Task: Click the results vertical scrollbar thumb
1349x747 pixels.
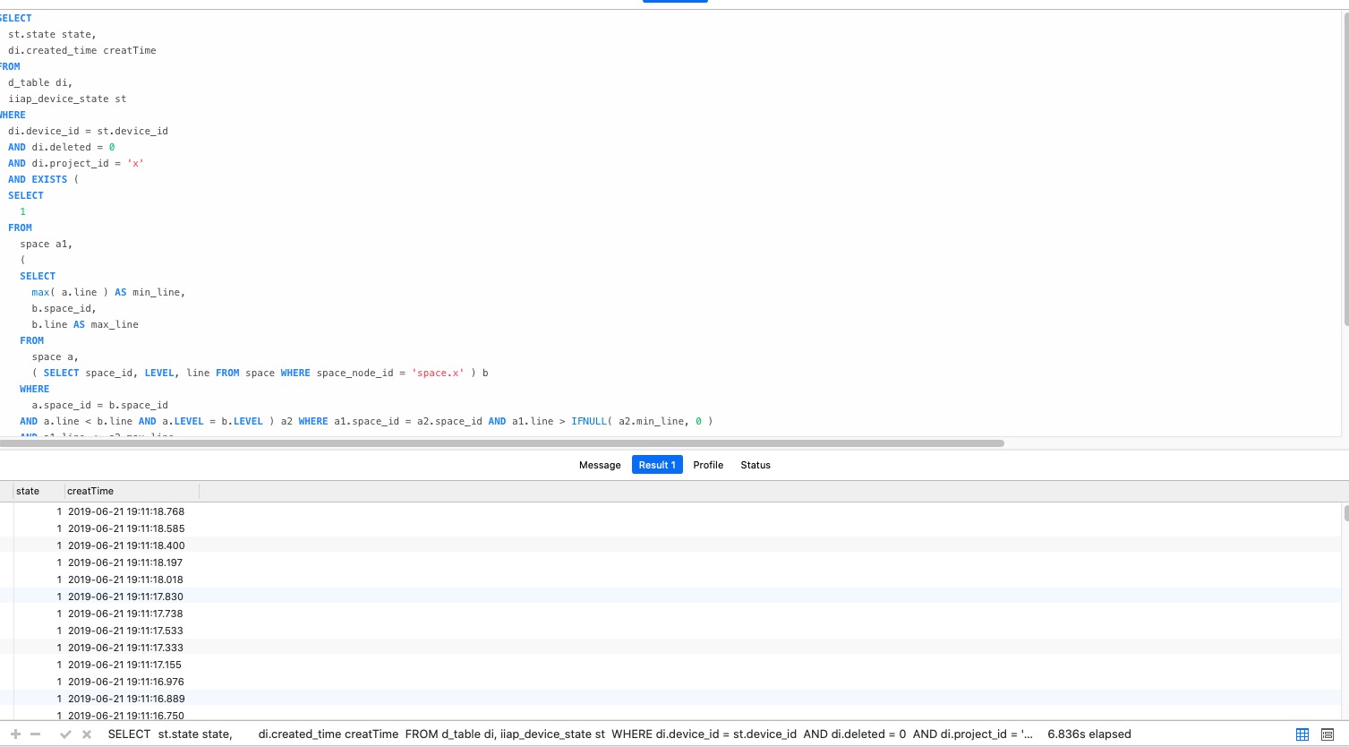Action: pos(1345,513)
